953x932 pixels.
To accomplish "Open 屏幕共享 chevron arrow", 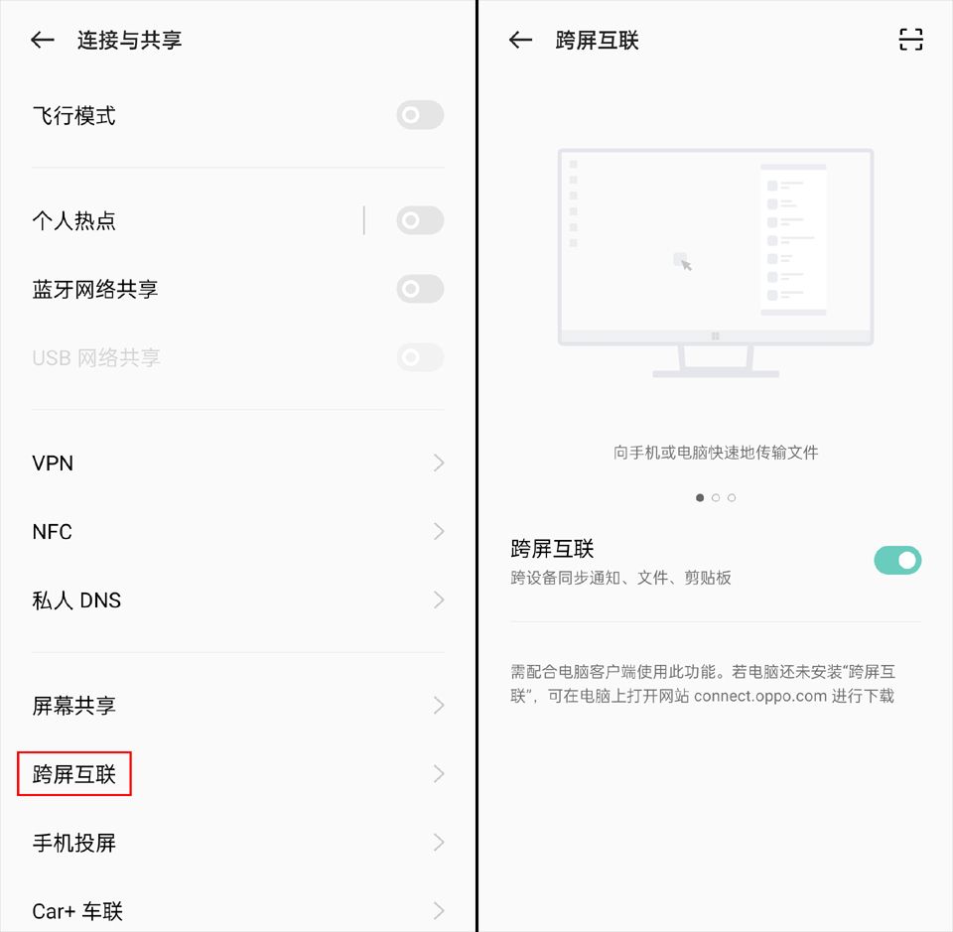I will (x=439, y=706).
